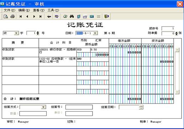This screenshot has width=184, height=129.
Task: Click the 数量 input field
Action: [33, 113]
